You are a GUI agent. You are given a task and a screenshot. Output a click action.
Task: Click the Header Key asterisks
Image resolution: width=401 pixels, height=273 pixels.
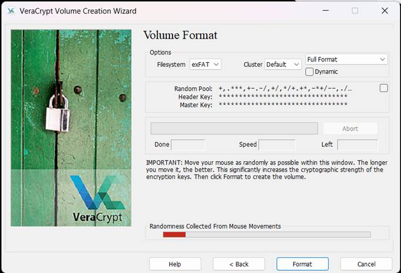click(x=283, y=96)
